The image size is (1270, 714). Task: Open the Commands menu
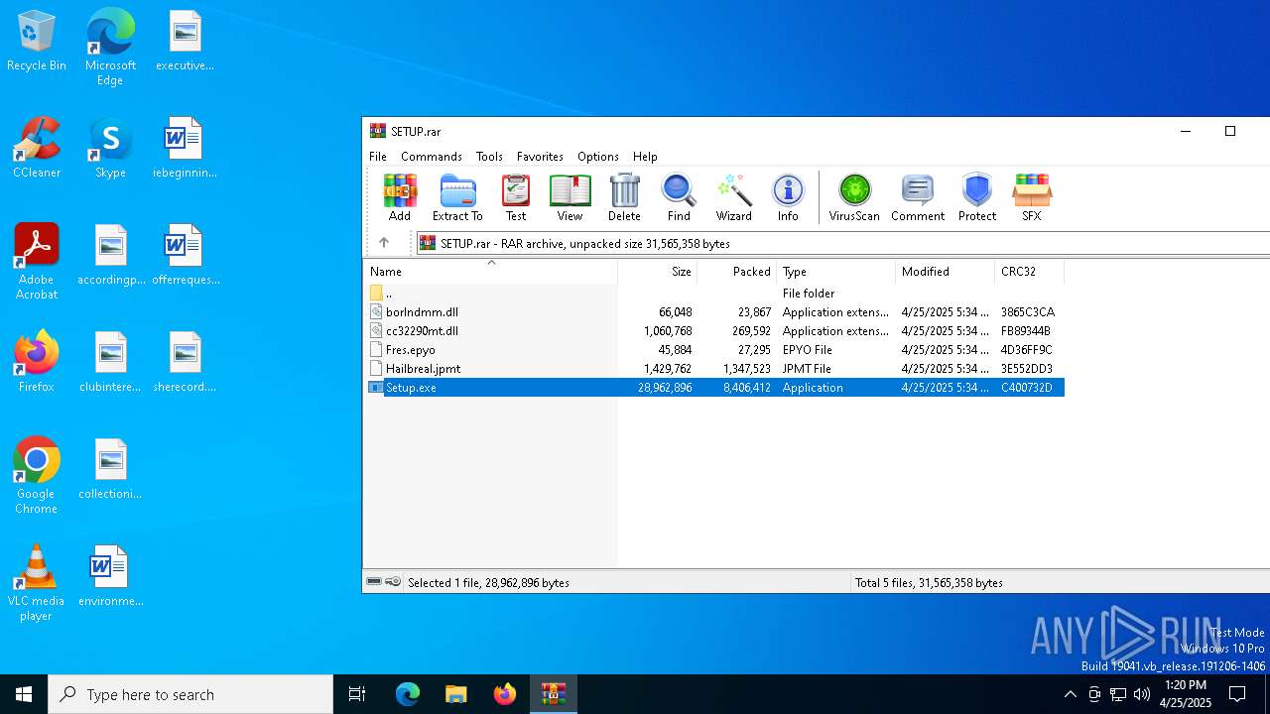pos(432,157)
